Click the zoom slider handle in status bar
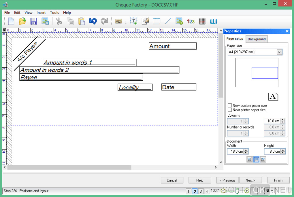This screenshot has height=197, width=294. (x=237, y=191)
